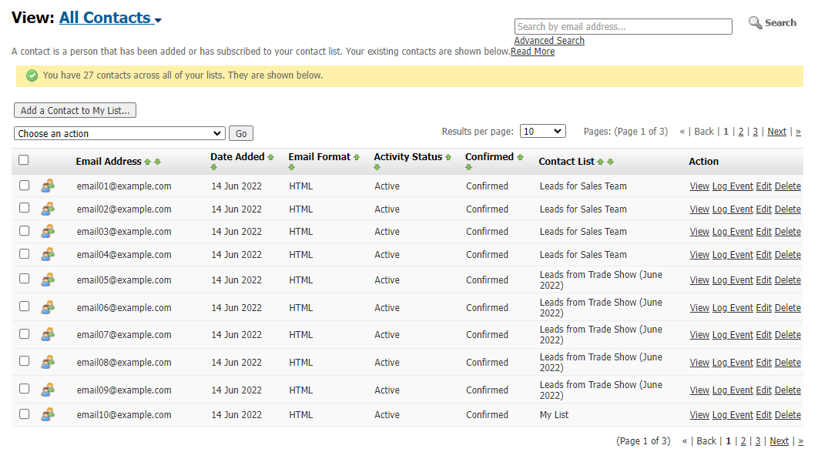The image size is (818, 452).
Task: Sort Activity Status descending with down arrow
Action: tap(377, 167)
